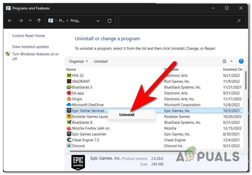252x175 pixels.
Task: Go up one level with up arrow
Action: tap(39, 21)
